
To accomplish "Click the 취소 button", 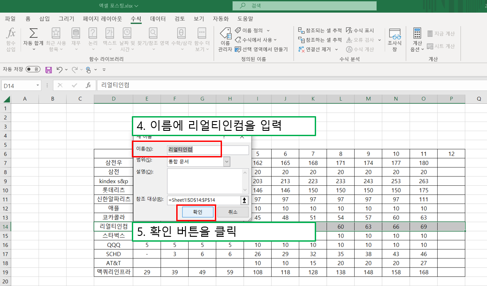I will tap(233, 212).
